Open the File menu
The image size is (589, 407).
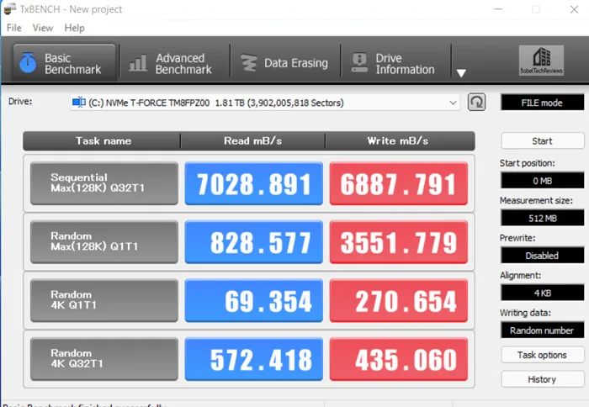14,28
